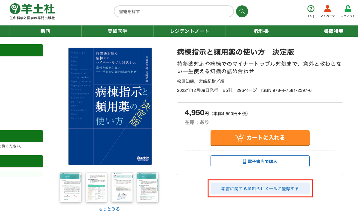Register for お知らせメール about this book

coord(260,188)
